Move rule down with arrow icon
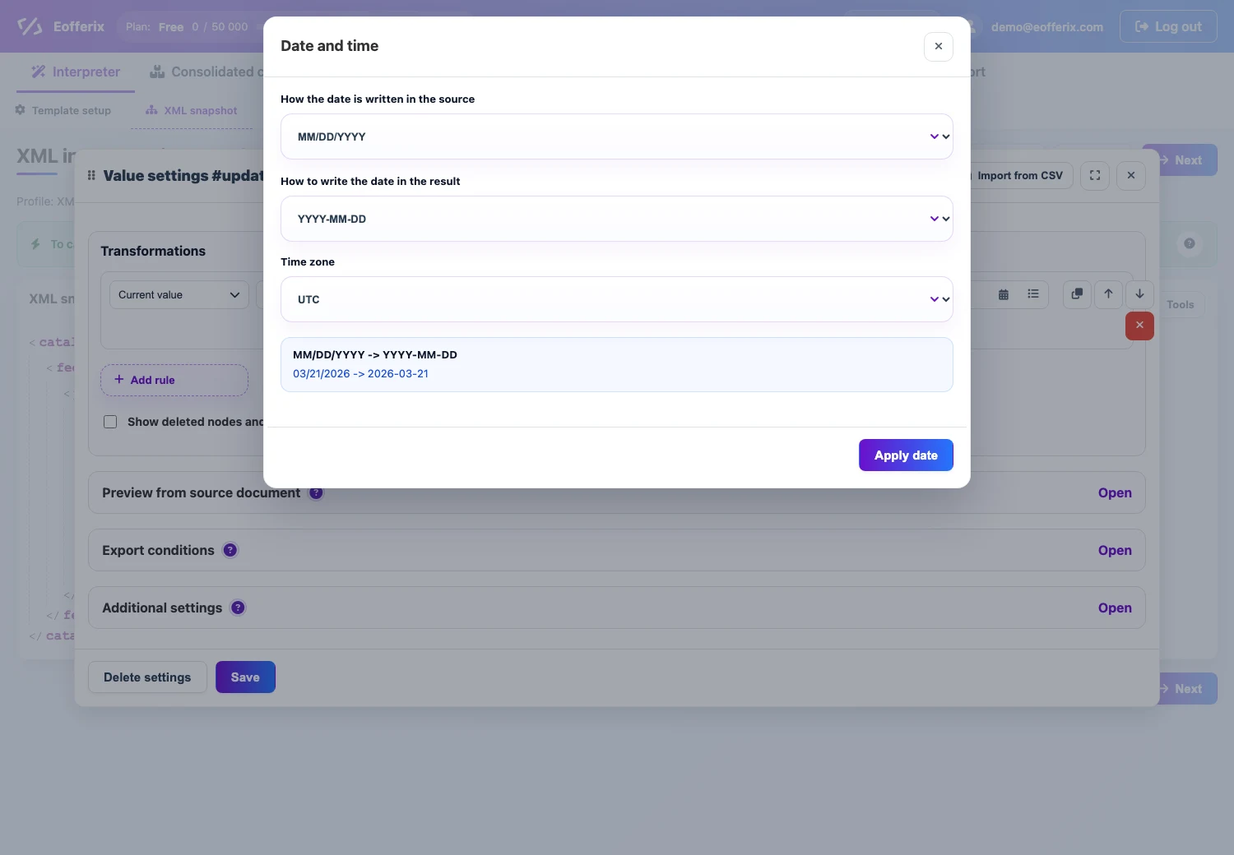The height and width of the screenshot is (855, 1234). click(1139, 293)
